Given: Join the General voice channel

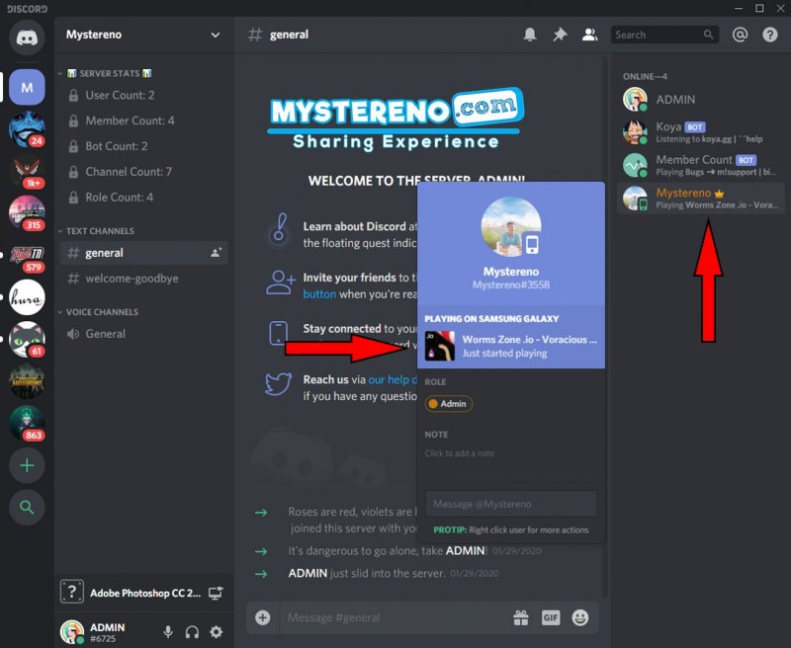Looking at the screenshot, I should (x=143, y=334).
